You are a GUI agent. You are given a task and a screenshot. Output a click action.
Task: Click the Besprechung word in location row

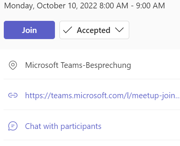pos(108,65)
